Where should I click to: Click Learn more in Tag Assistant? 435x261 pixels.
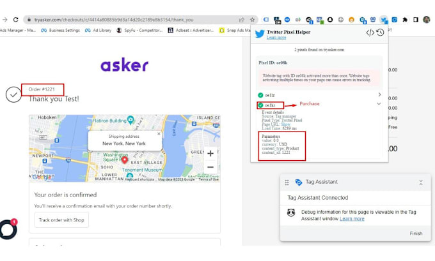[352, 219]
